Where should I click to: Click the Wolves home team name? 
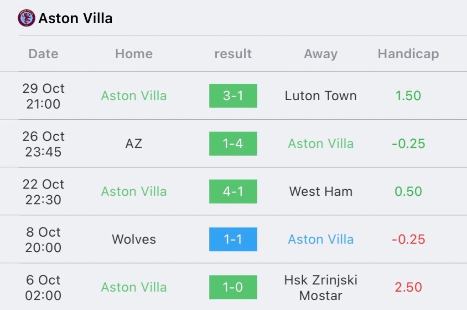point(134,239)
